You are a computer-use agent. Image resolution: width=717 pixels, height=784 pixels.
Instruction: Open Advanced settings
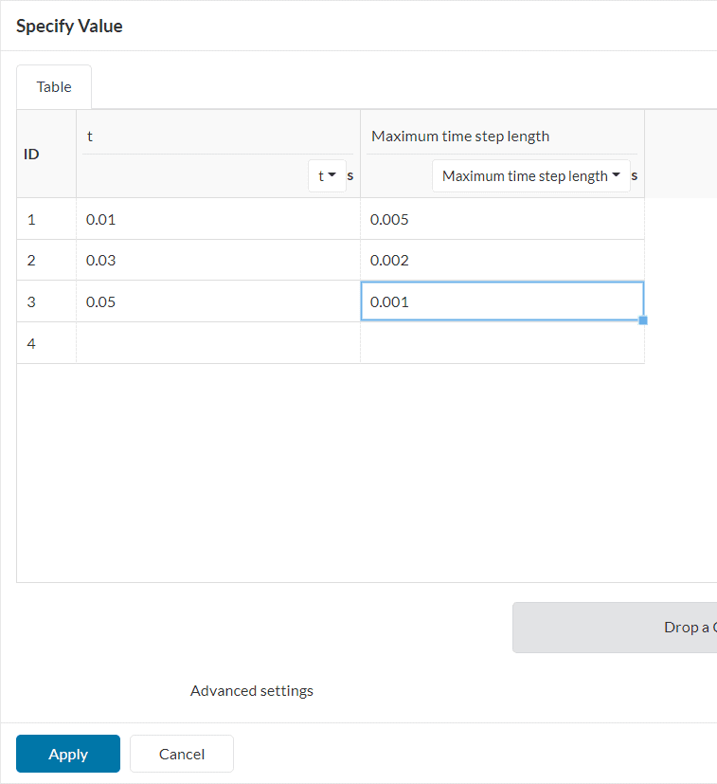[251, 691]
